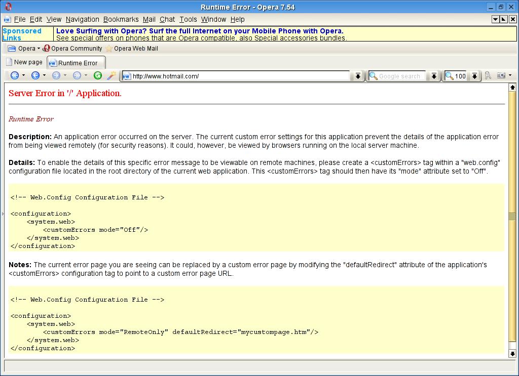
Task: Click the keys icon beside zoom
Action: coord(488,76)
